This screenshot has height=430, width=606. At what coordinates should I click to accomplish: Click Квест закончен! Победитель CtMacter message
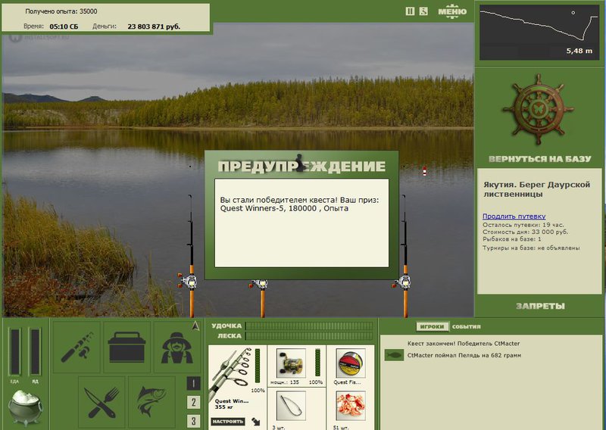464,344
